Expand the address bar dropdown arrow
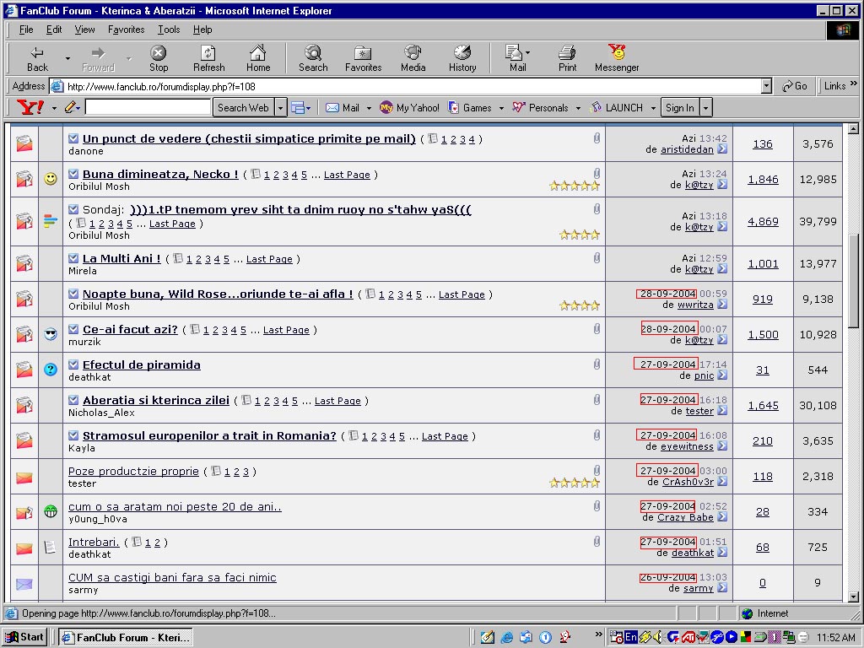This screenshot has height=648, width=864. pyautogui.click(x=766, y=86)
